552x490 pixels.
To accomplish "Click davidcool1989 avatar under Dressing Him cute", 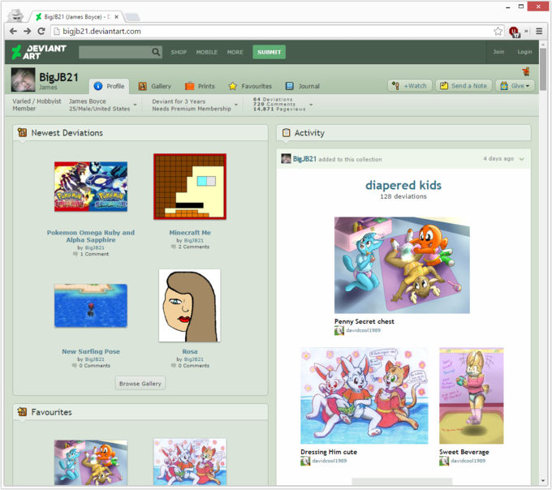I will pyautogui.click(x=305, y=461).
